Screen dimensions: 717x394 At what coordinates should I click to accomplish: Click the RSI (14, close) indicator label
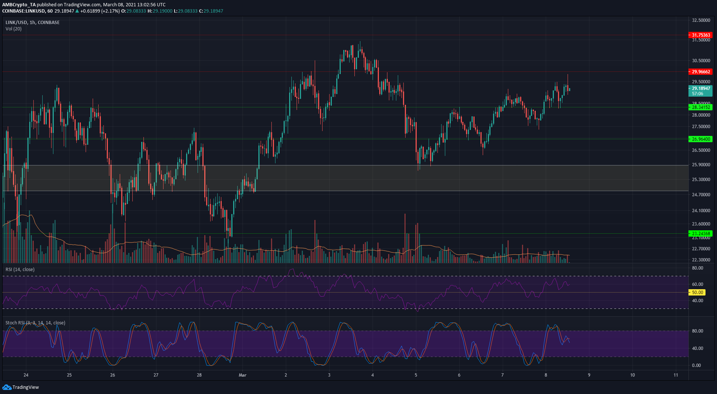[x=20, y=270]
